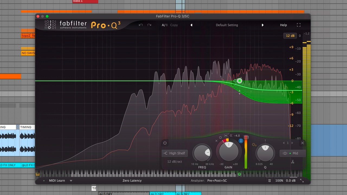Screen dimensions: 347x195
Task: Click Copy next to A/B
Action: coord(174,25)
